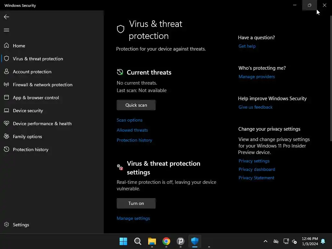Open Firewall & network protection icon
The width and height of the screenshot is (332, 249).
click(x=6, y=85)
